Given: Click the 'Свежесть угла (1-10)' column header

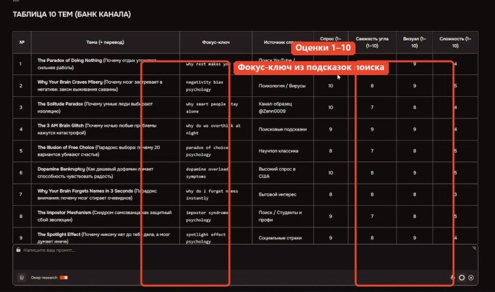Looking at the screenshot, I should [x=372, y=42].
